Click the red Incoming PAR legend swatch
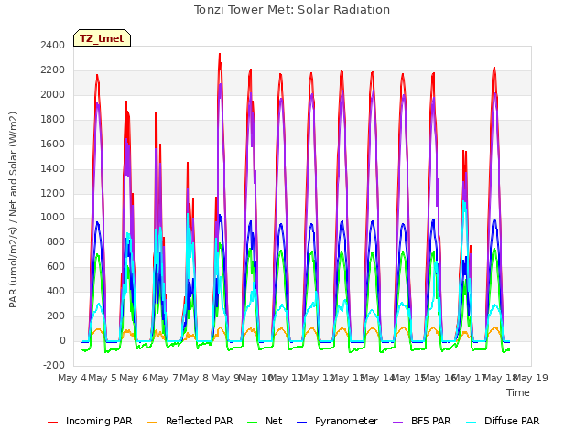The height and width of the screenshot is (439, 586). pyautogui.click(x=53, y=423)
